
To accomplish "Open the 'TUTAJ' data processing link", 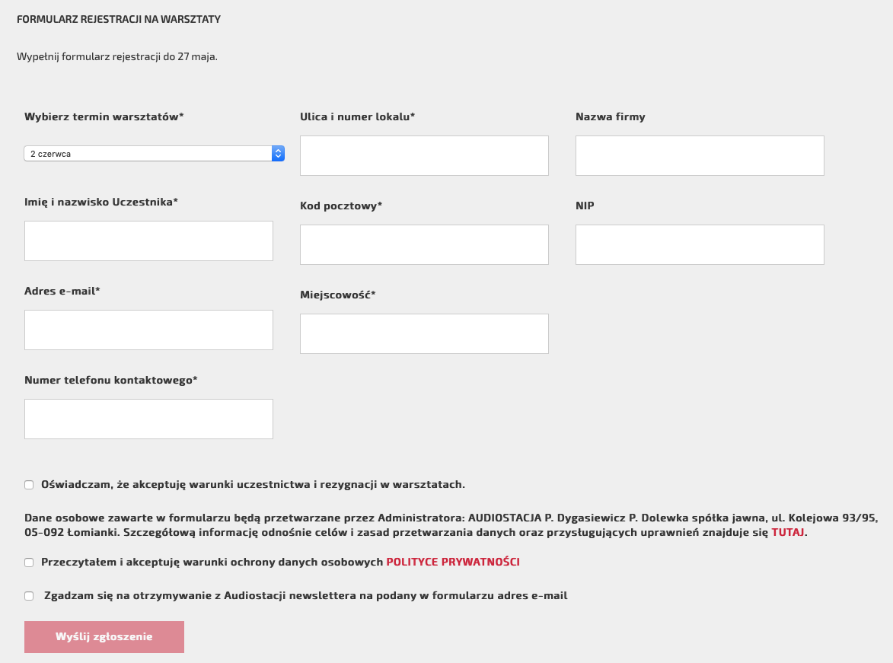I will [x=788, y=533].
